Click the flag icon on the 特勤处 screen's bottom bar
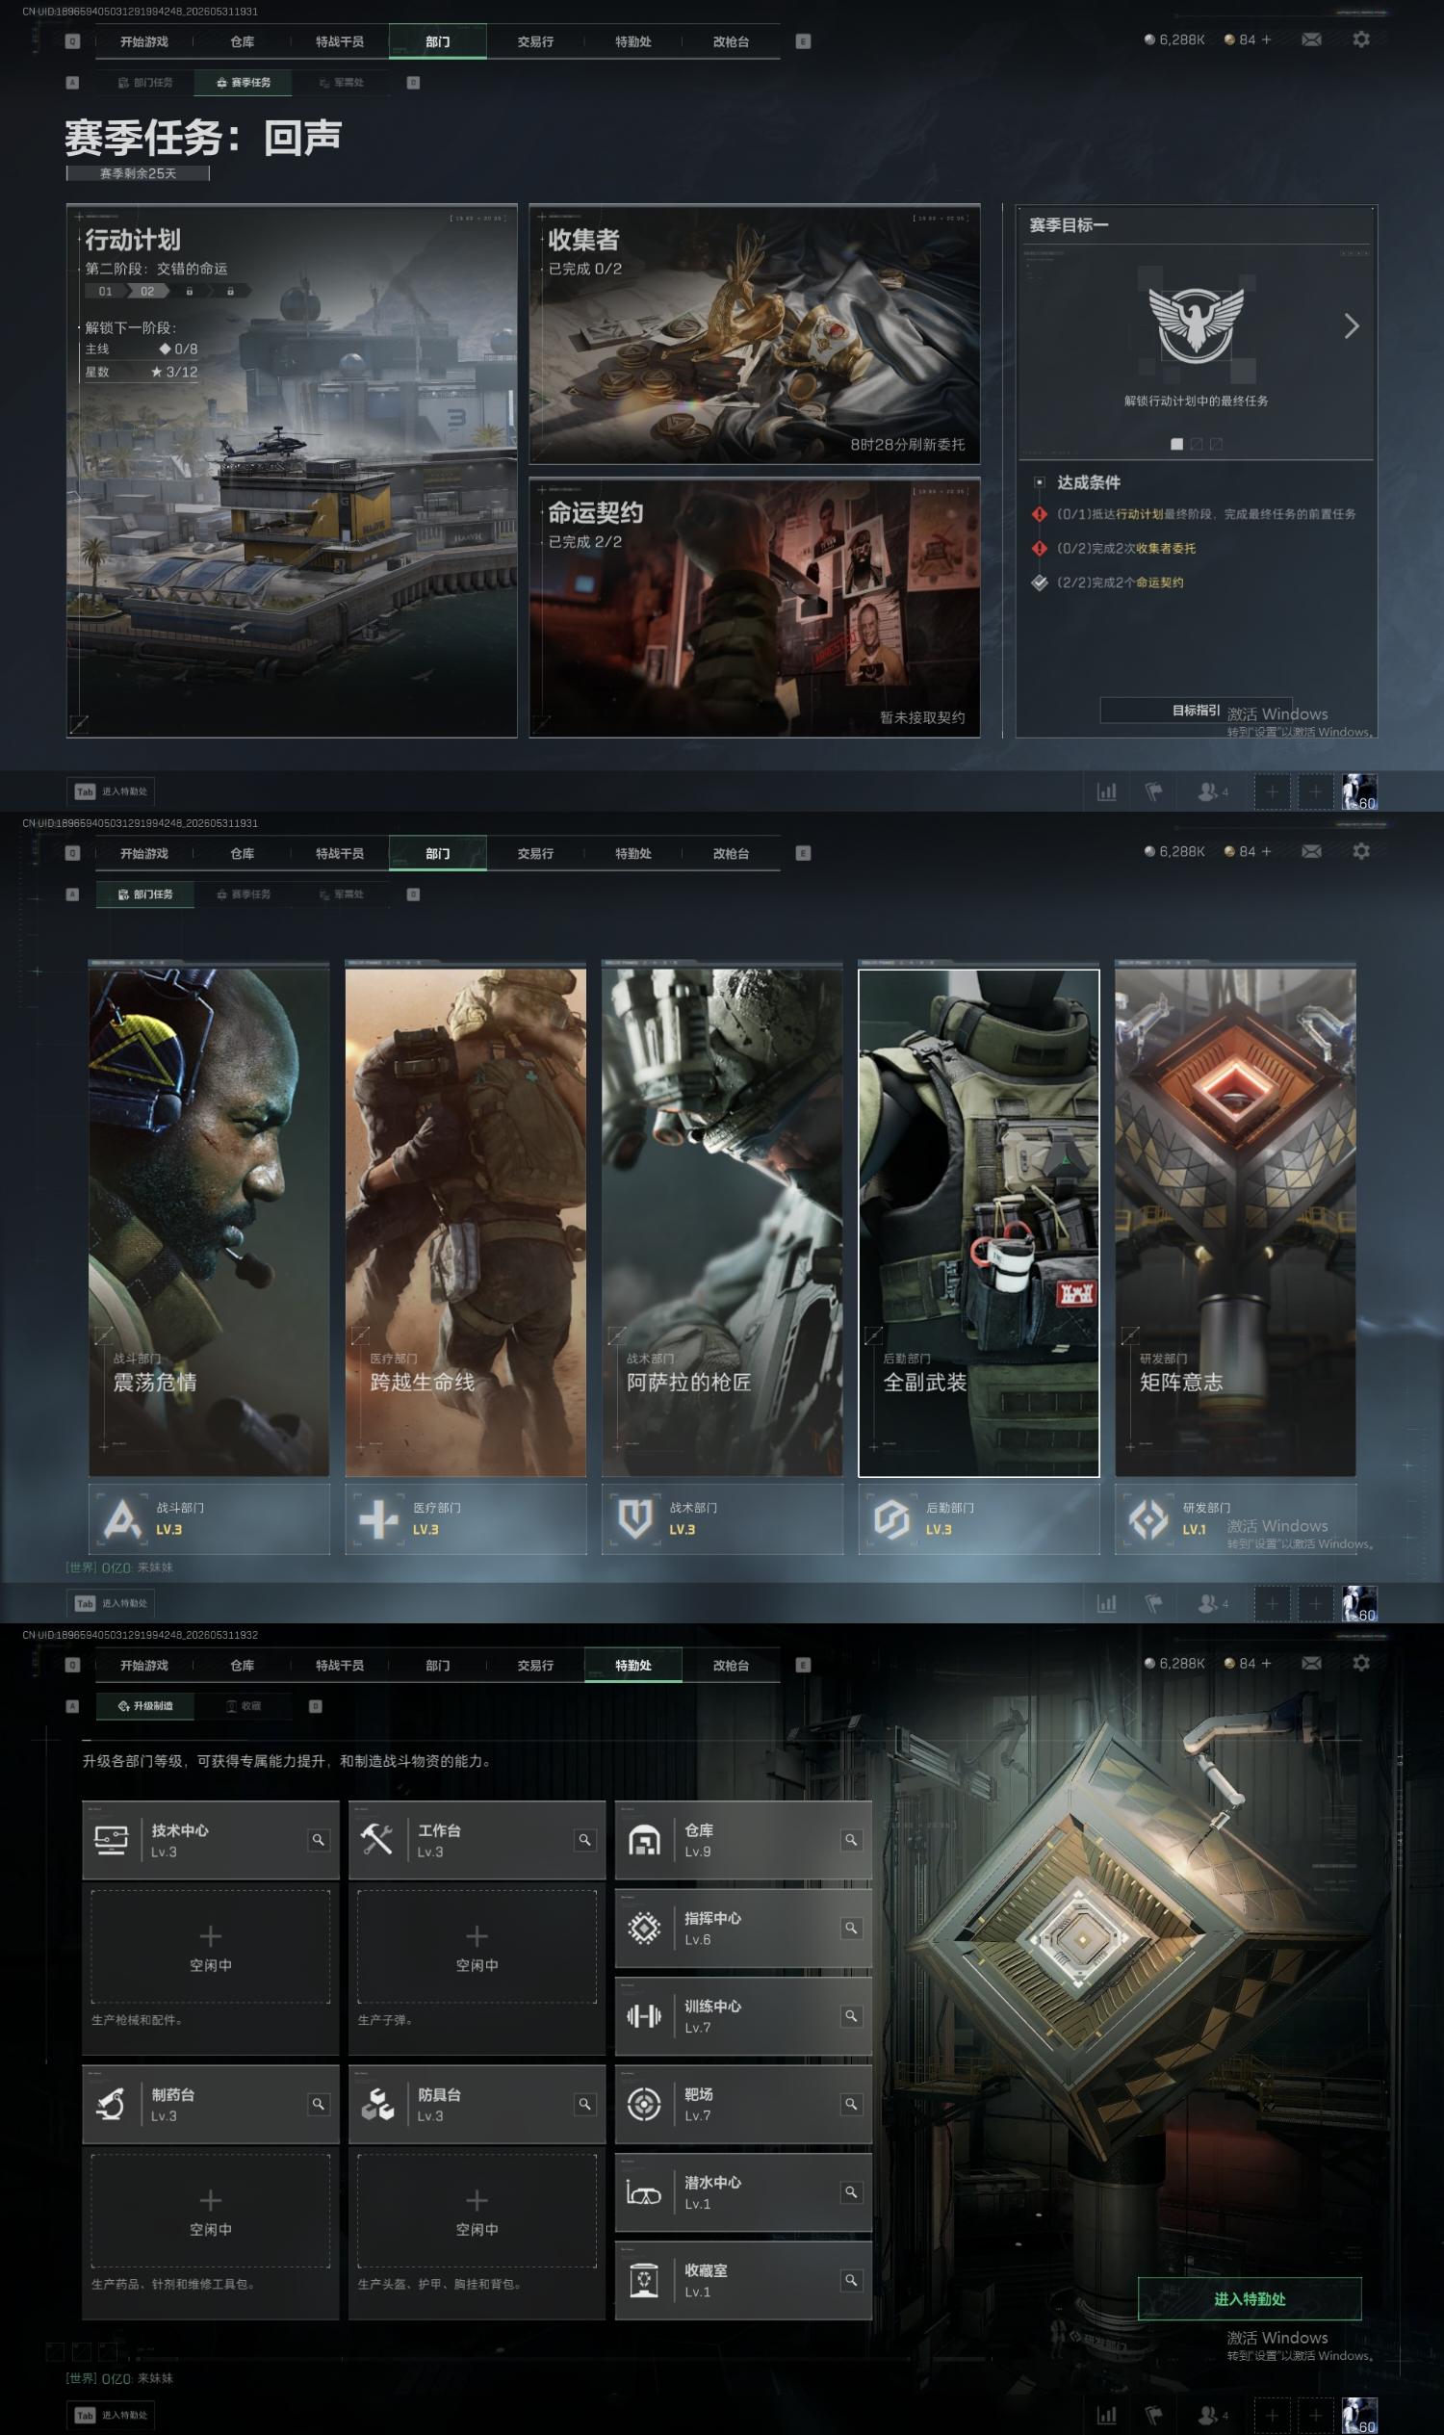Image resolution: width=1444 pixels, height=2435 pixels. pos(1154,2415)
